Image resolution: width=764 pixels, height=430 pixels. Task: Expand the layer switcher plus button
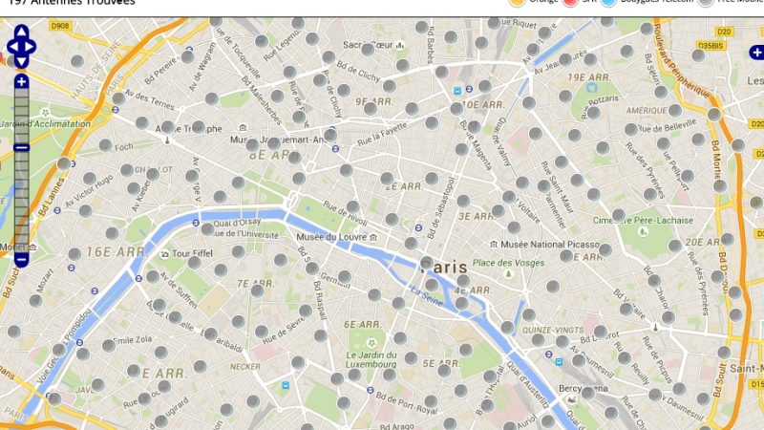(x=756, y=53)
